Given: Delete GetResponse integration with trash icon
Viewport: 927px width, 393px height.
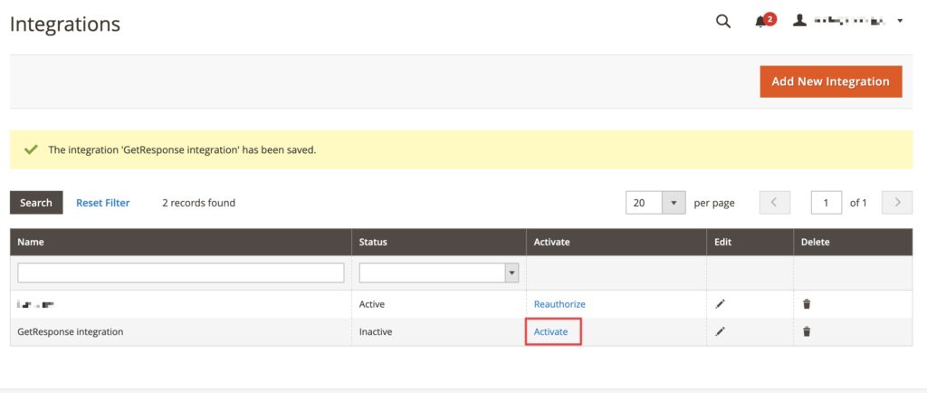Looking at the screenshot, I should click(x=807, y=331).
